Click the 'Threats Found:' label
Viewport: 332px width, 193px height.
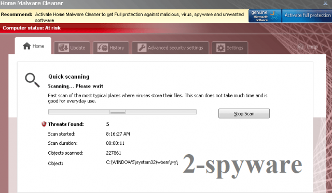click(x=66, y=124)
